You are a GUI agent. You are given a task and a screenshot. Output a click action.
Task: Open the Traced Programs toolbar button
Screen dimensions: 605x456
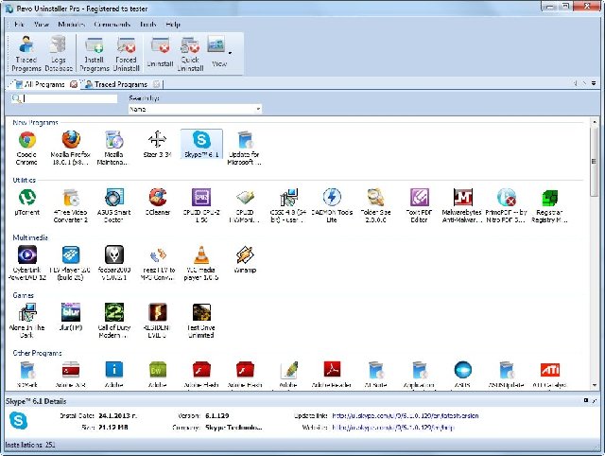coord(26,53)
